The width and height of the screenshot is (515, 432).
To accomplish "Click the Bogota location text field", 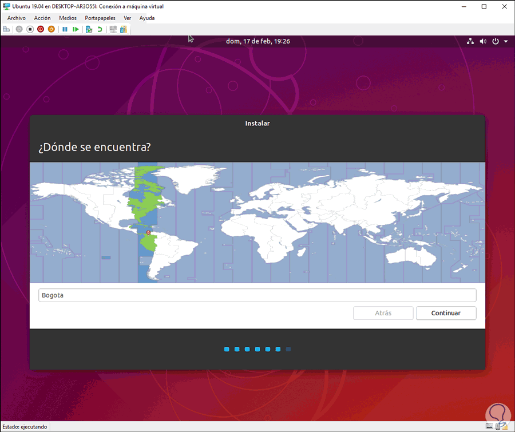I will pyautogui.click(x=257, y=295).
